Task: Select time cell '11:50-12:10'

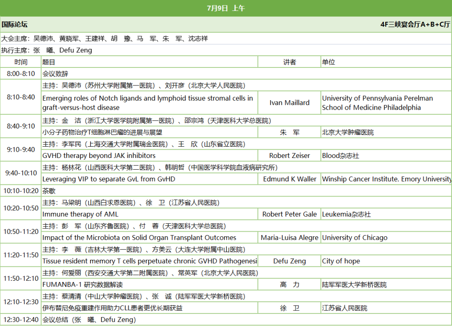Action: 21,278
